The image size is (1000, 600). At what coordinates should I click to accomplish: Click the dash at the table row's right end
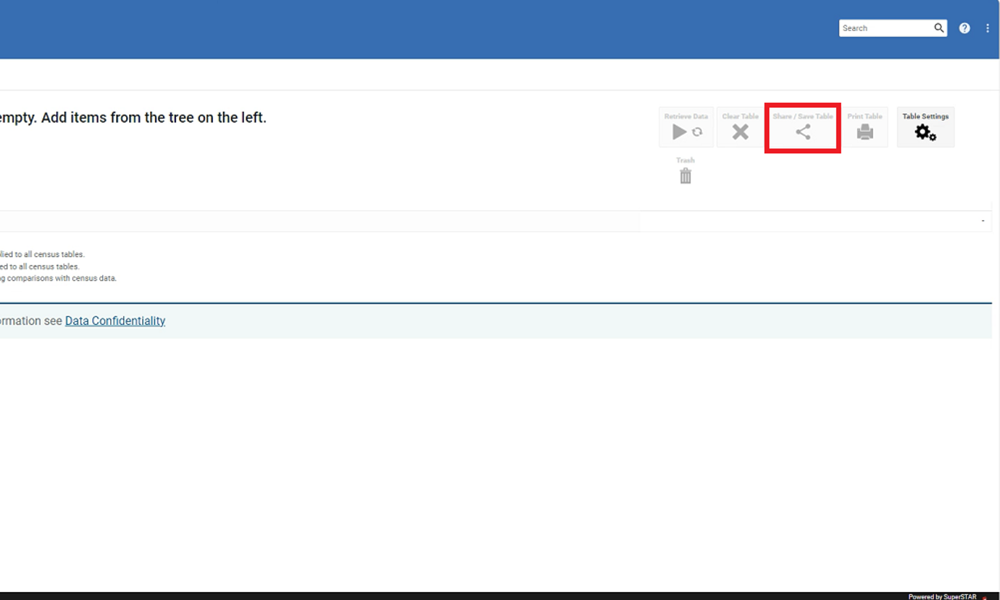[983, 221]
